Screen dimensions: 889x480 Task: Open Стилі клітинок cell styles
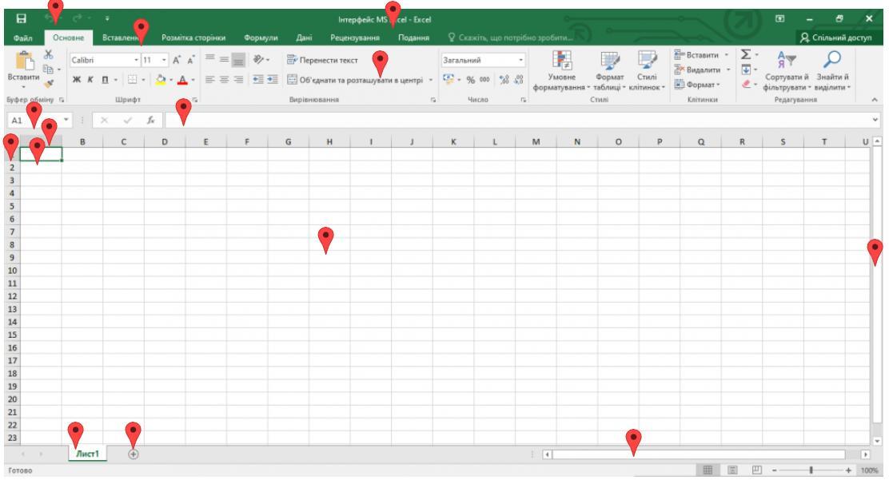[647, 71]
